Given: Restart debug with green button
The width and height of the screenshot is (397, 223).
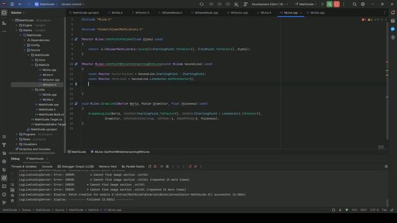Looking at the screenshot, I should pos(329,4).
